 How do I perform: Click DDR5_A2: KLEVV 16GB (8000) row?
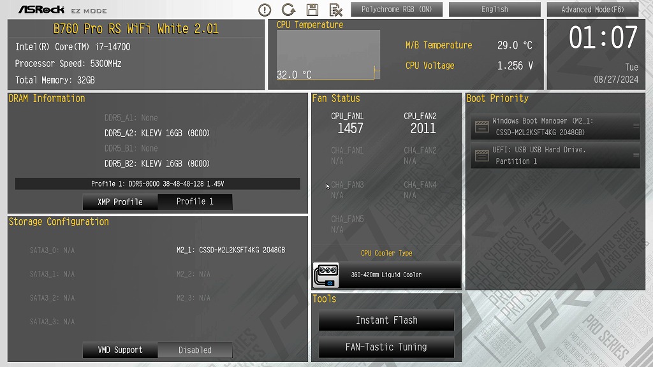157,133
